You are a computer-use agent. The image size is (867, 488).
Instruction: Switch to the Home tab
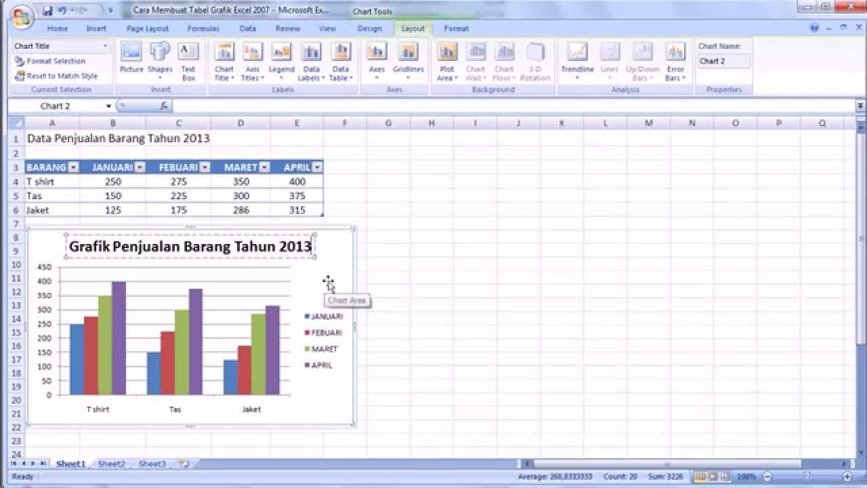[57, 28]
